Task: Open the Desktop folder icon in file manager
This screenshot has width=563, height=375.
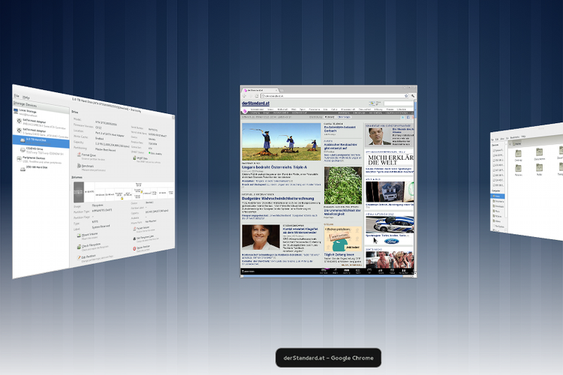Action: pyautogui.click(x=518, y=154)
